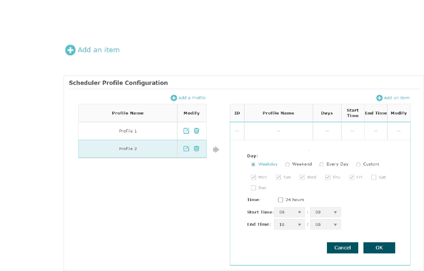The width and height of the screenshot is (424, 271).
Task: Click the ID column header
Action: pos(237,113)
